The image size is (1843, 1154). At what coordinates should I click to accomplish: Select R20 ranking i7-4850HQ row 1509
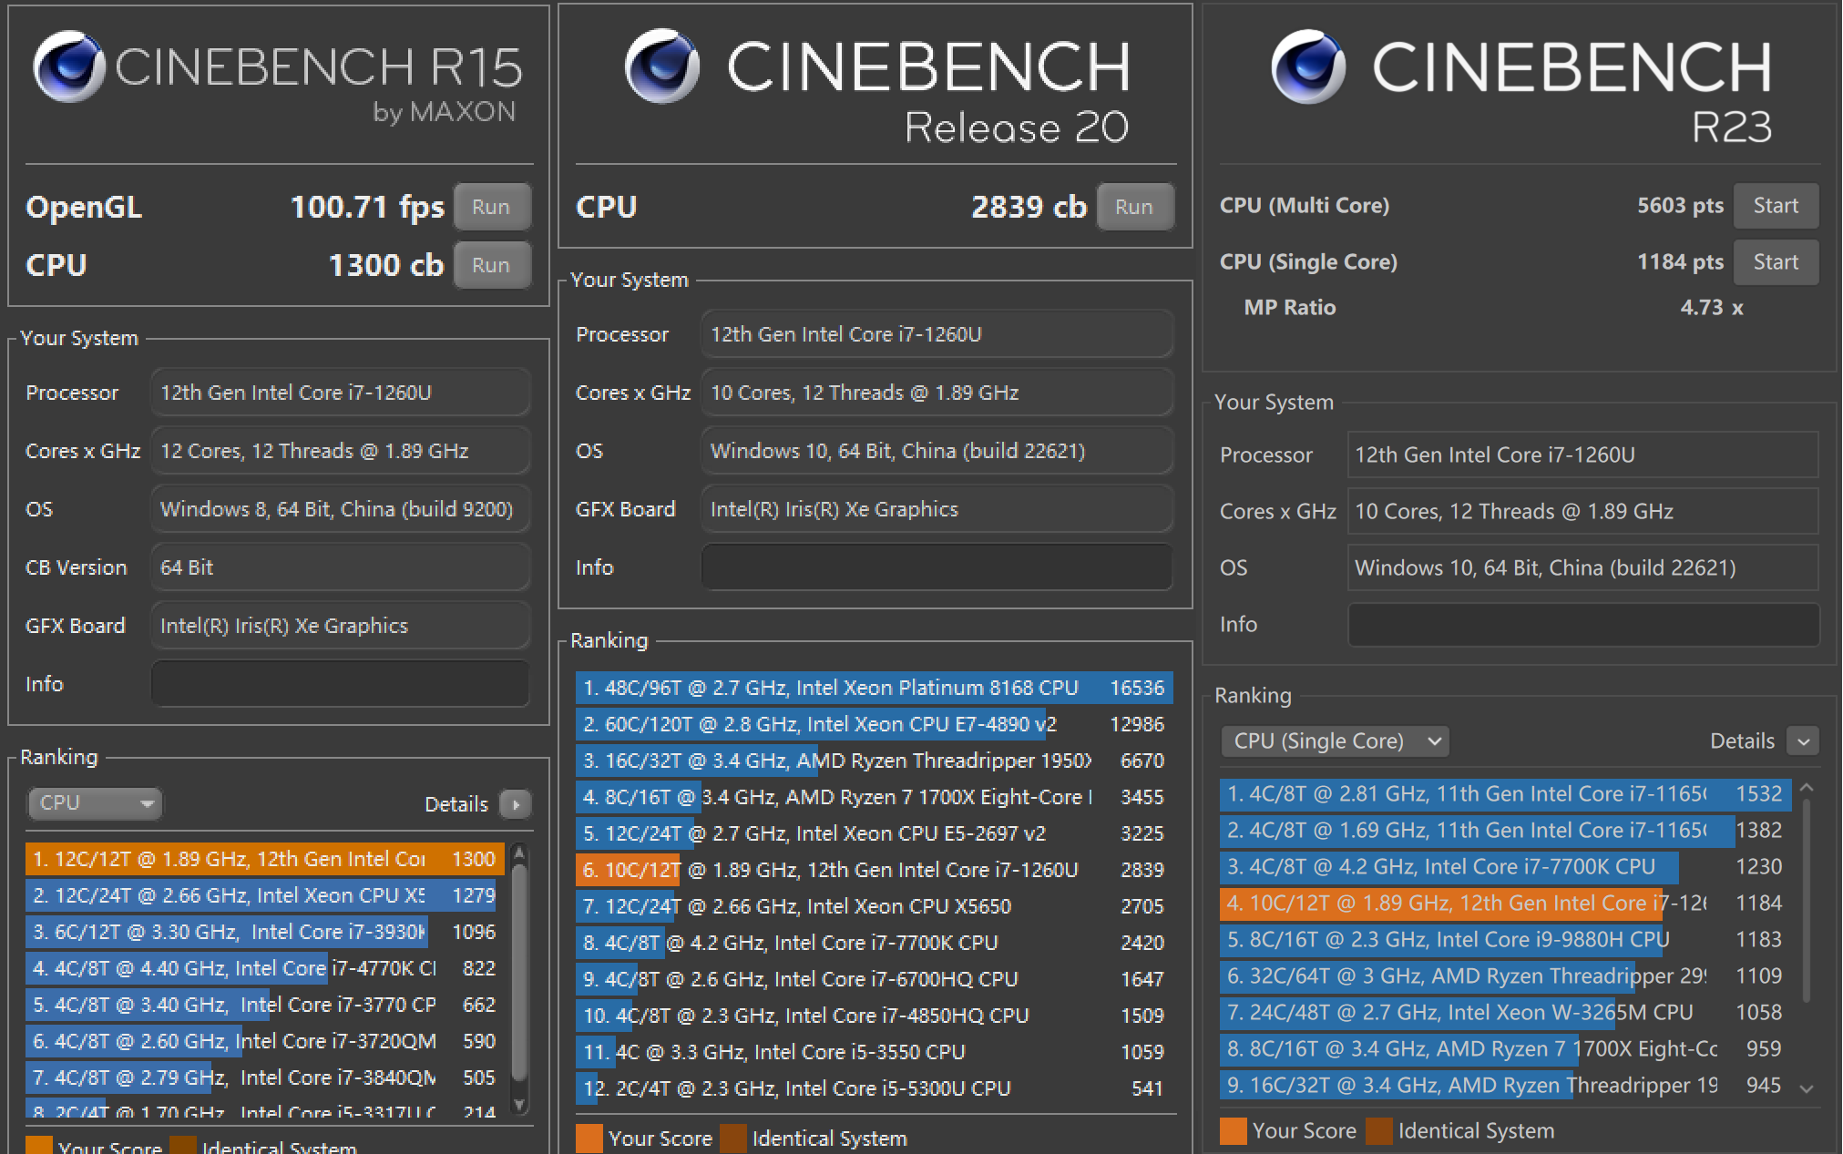click(874, 1016)
